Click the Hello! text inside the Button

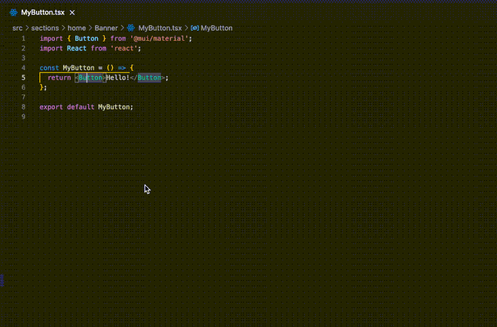[117, 78]
